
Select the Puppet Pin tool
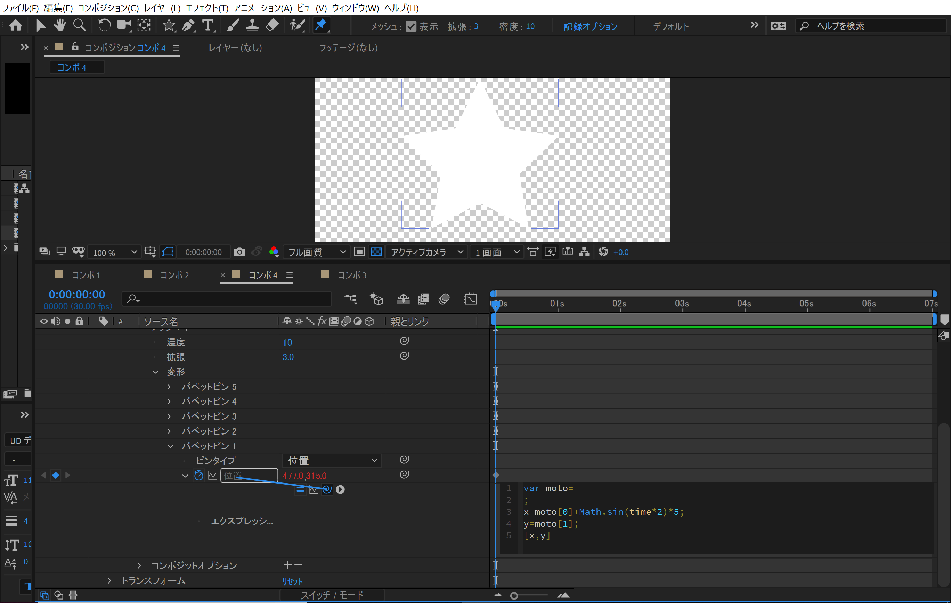321,26
